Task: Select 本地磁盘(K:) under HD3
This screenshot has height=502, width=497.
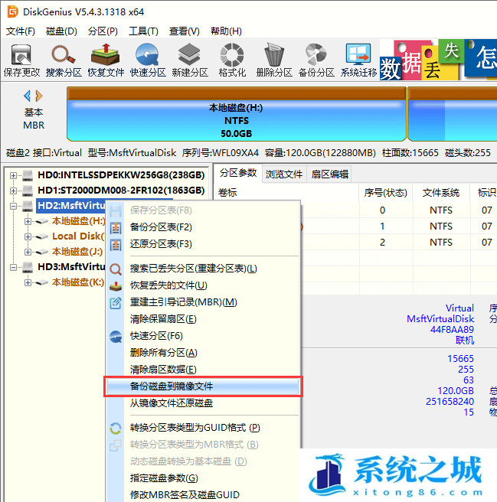Action: (x=78, y=282)
